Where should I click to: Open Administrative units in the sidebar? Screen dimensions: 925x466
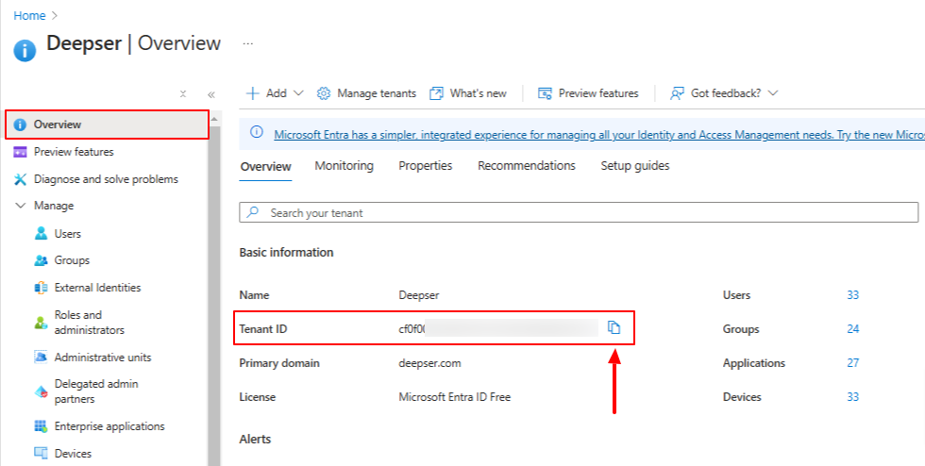pos(103,358)
